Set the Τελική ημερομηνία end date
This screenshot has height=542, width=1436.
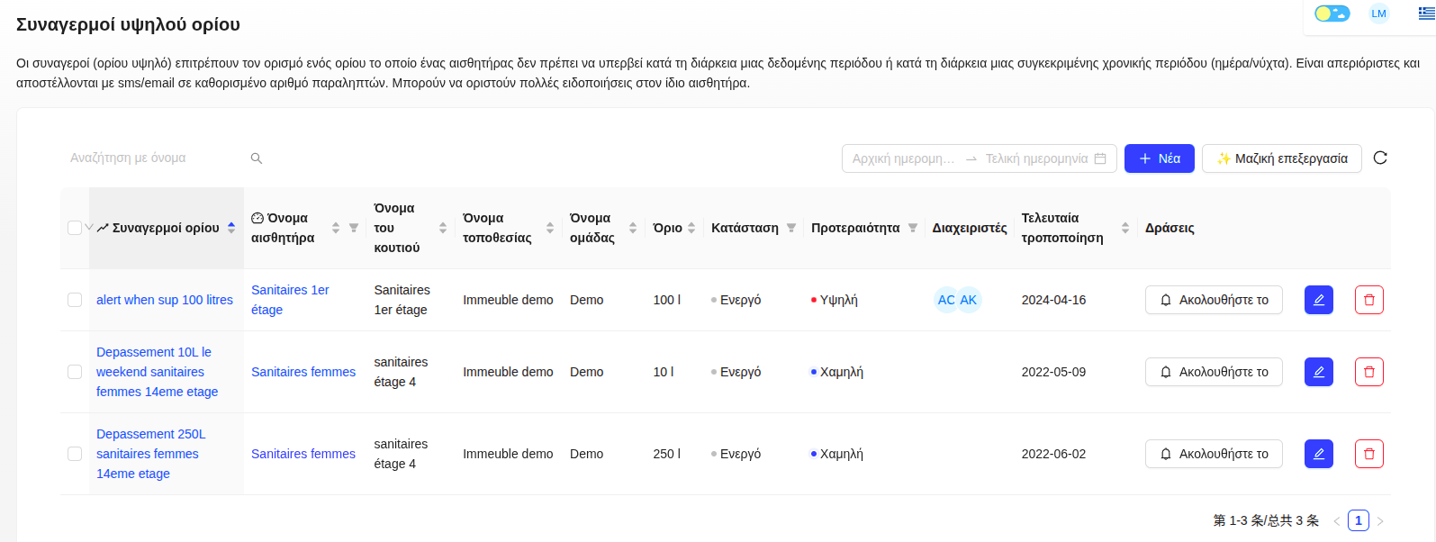1036,158
